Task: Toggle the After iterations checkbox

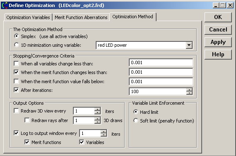Action: coord(16,90)
